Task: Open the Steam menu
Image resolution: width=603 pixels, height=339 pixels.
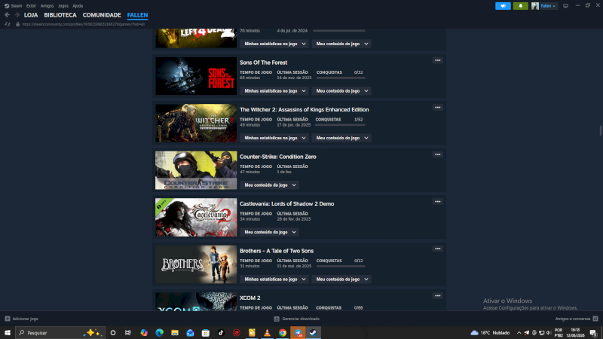Action: point(13,6)
